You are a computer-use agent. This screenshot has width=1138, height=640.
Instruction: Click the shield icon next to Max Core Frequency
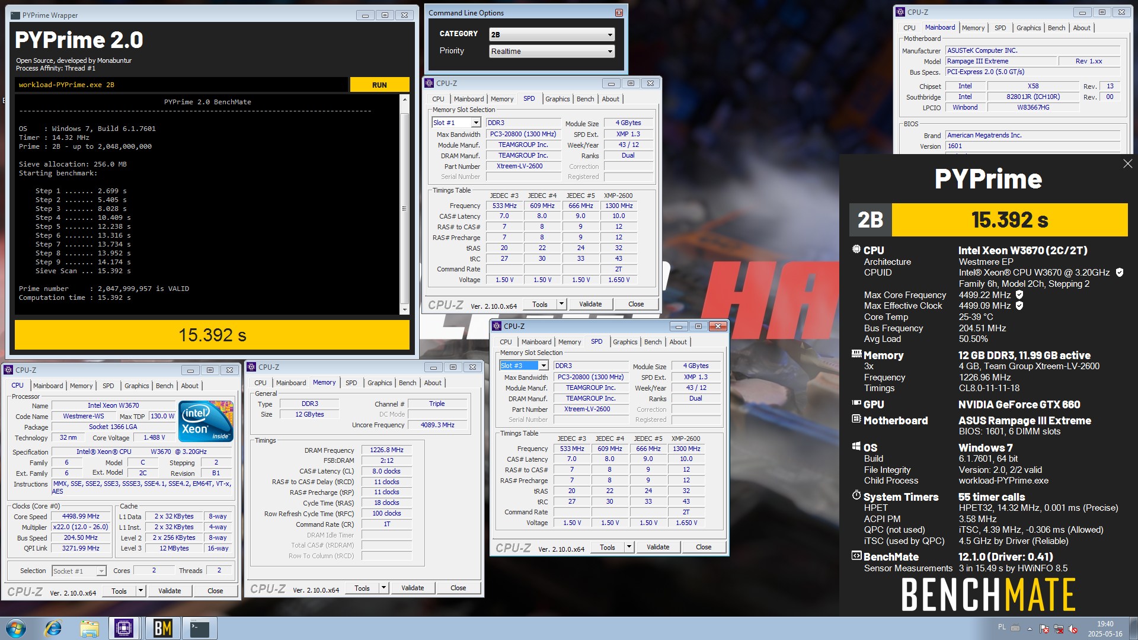pyautogui.click(x=1019, y=295)
